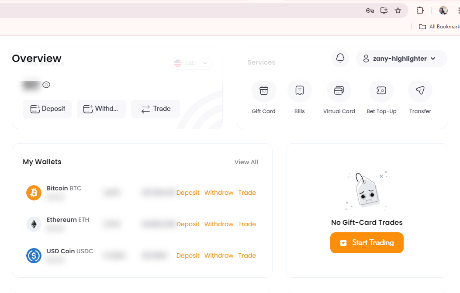Image resolution: width=460 pixels, height=293 pixels.
Task: Click the USD Coin USDC wallet name
Action: (x=70, y=251)
